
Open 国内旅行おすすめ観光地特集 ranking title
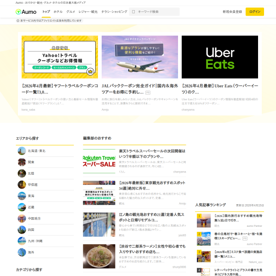click(238, 218)
